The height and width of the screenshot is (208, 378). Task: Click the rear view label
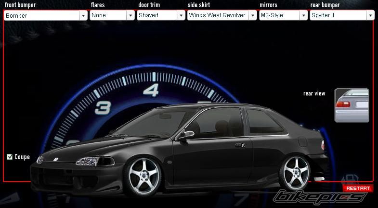pos(314,93)
